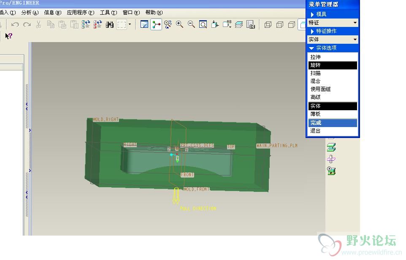Select highlighted 实体 option above 薄板

(x=333, y=106)
